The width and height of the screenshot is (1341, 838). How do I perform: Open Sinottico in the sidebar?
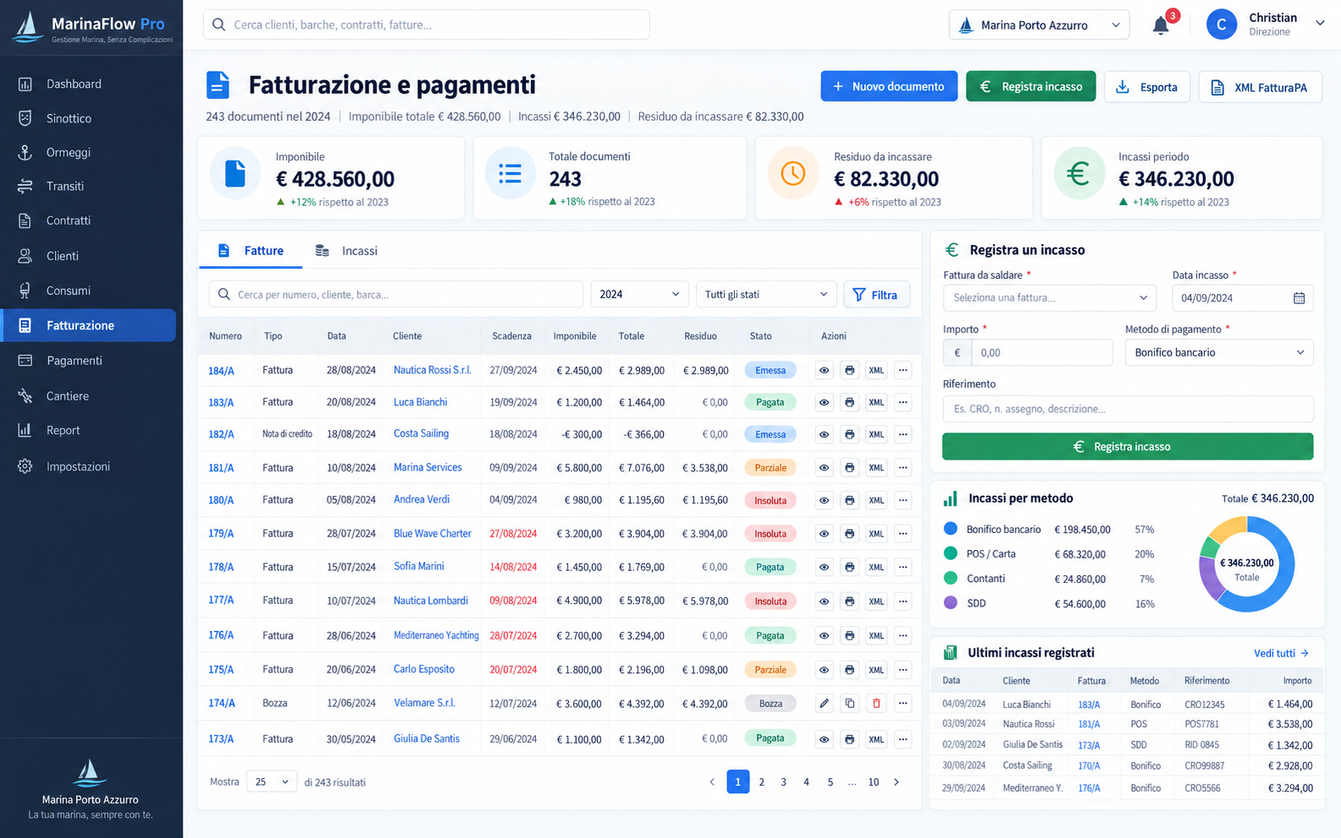[x=88, y=118]
